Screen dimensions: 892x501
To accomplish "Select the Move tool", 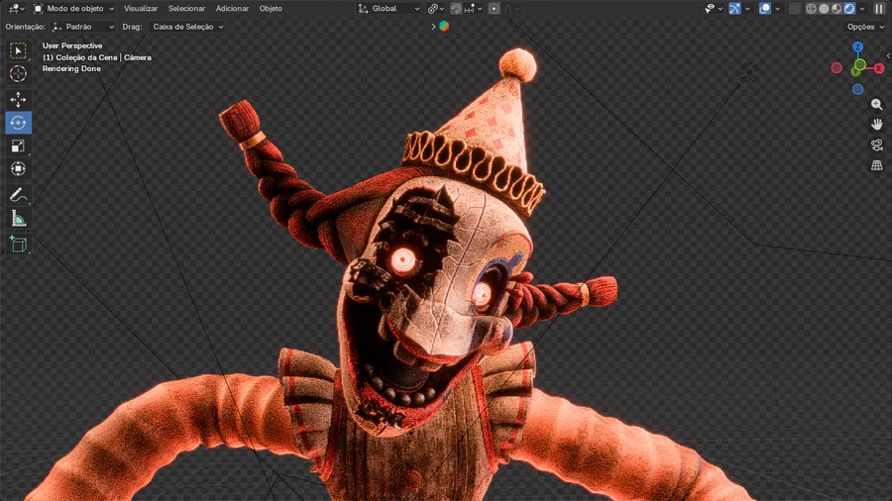I will coord(18,99).
